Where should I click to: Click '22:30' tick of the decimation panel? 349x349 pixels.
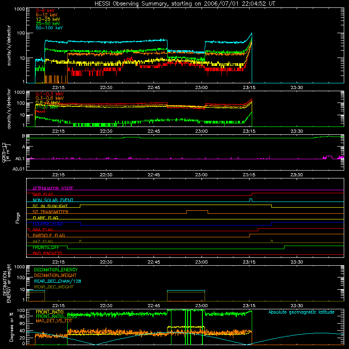106,306
